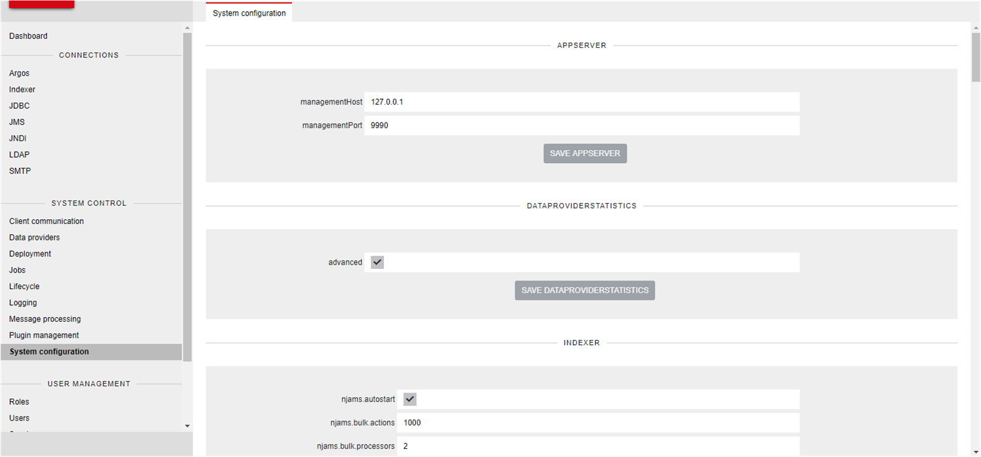This screenshot has height=457, width=981.
Task: Open Message processing
Action: pyautogui.click(x=45, y=319)
